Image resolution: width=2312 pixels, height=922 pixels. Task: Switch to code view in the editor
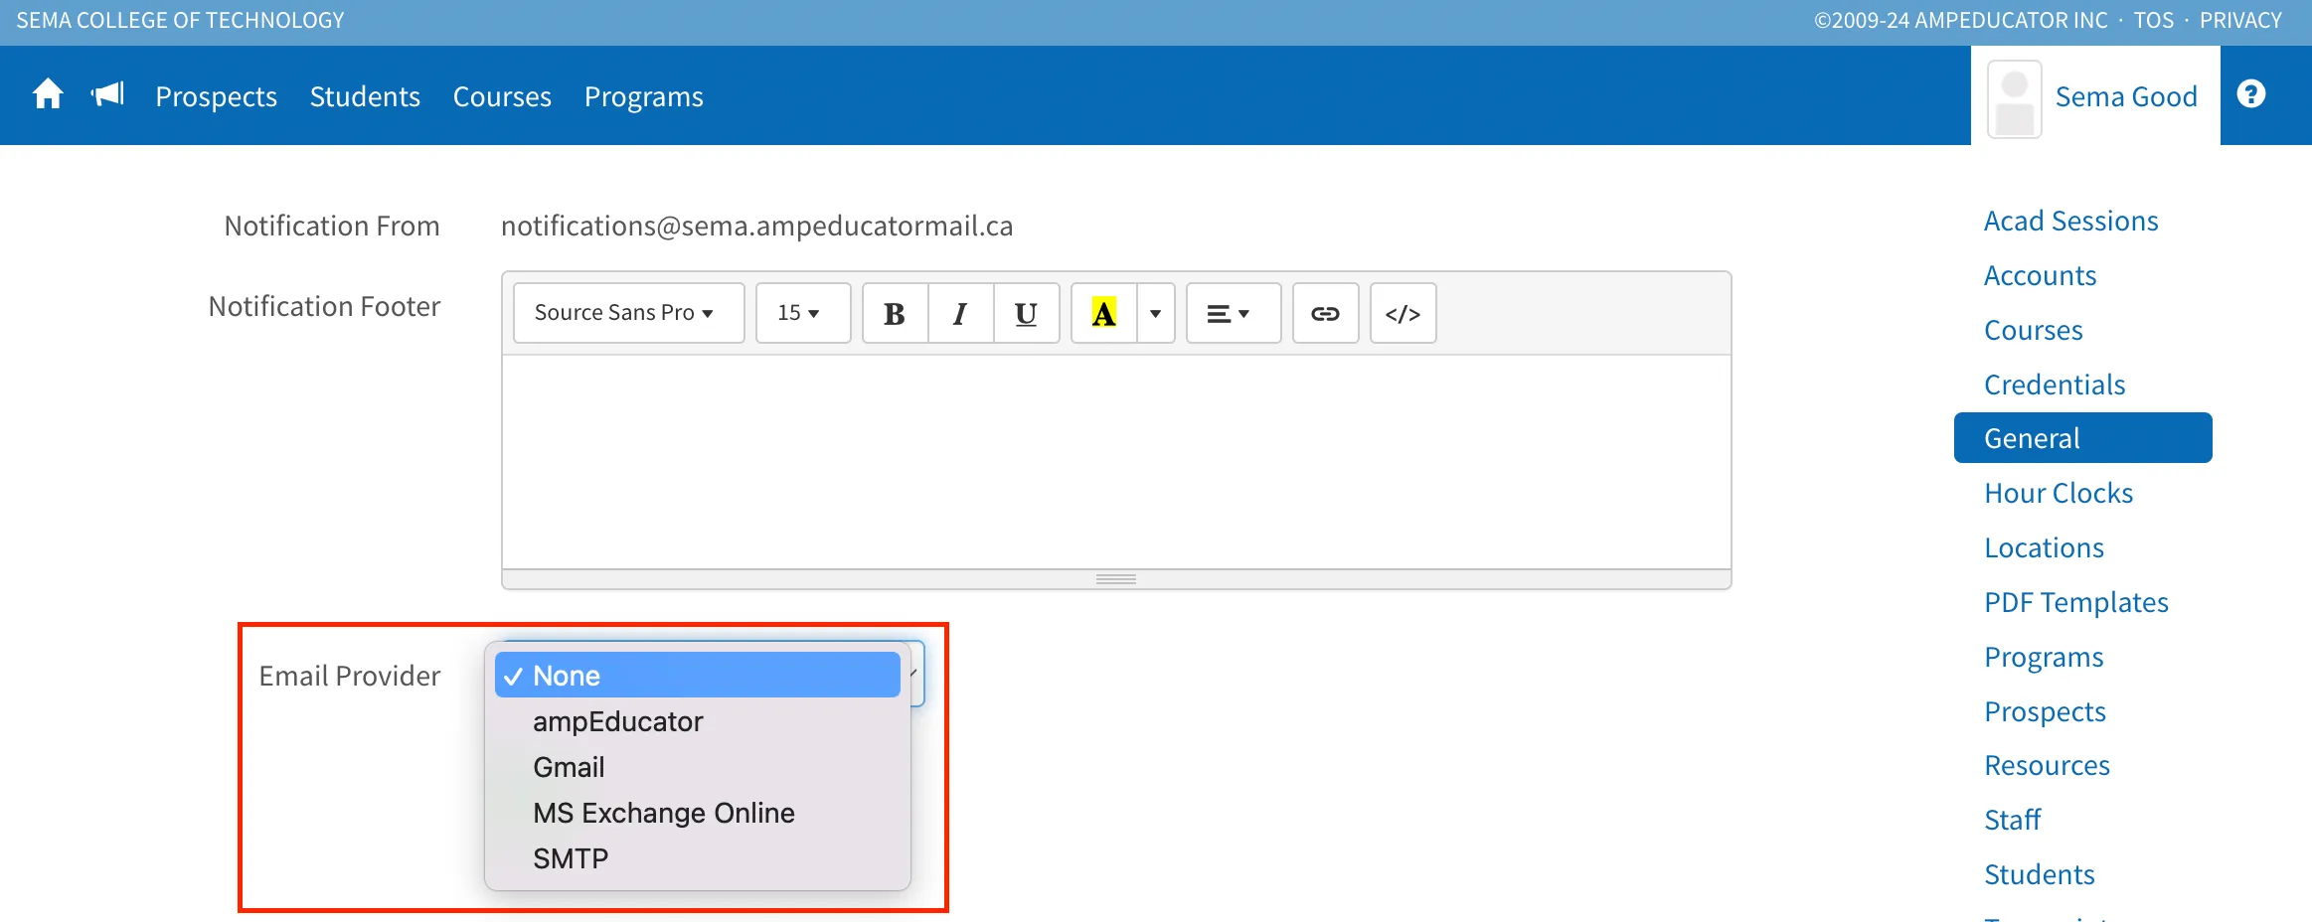coord(1403,314)
